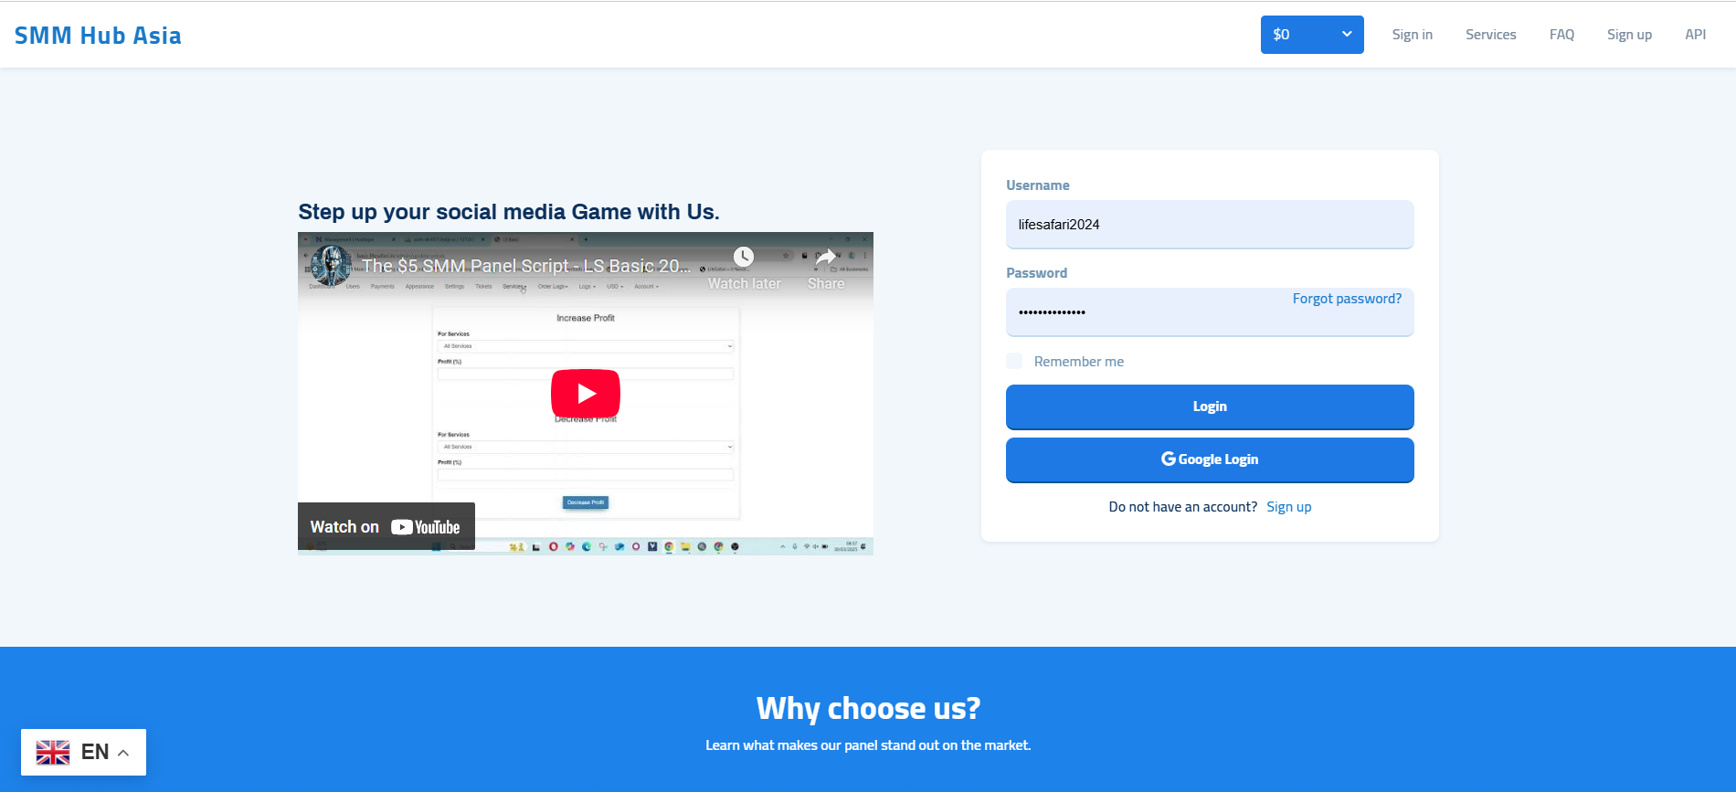Open the Sign in nav link

tap(1412, 35)
